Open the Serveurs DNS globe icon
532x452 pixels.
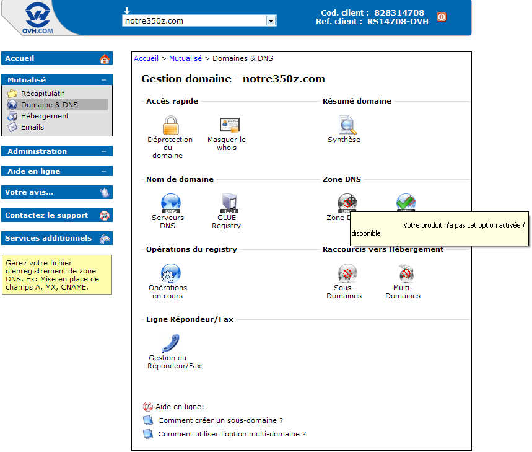tap(171, 203)
